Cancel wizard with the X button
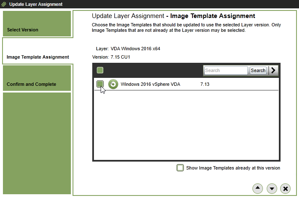299x198 pixels. click(x=285, y=188)
